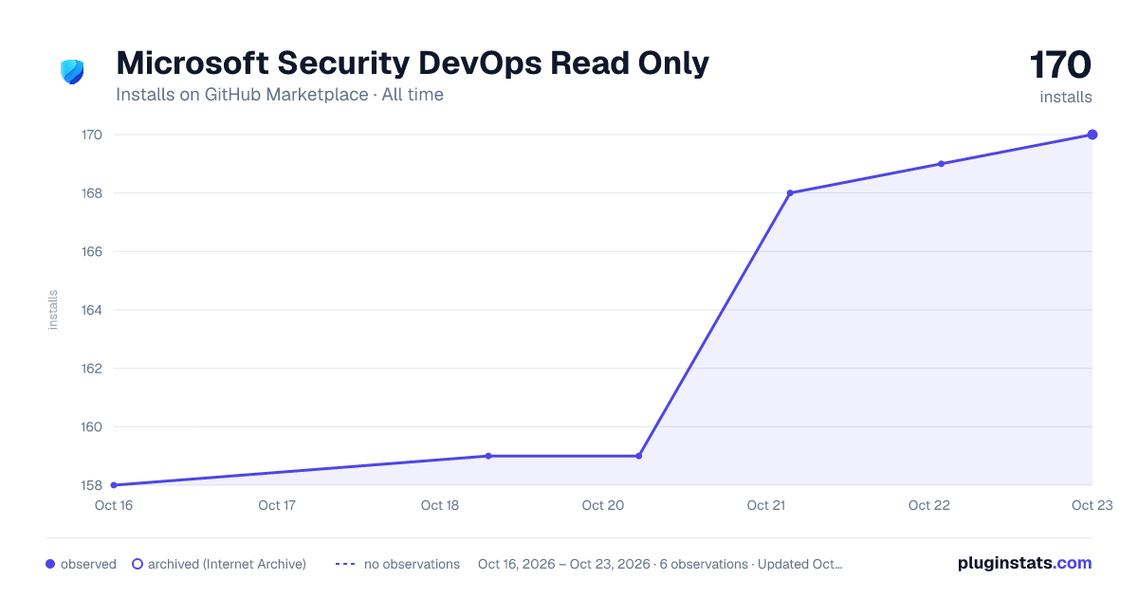1138x597 pixels.
Task: Click the '170' y-axis tick label
Action: (x=91, y=135)
